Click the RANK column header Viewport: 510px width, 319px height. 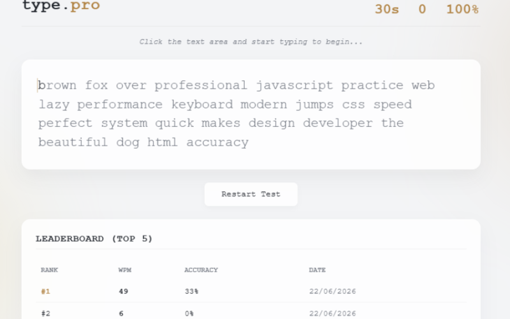49,270
